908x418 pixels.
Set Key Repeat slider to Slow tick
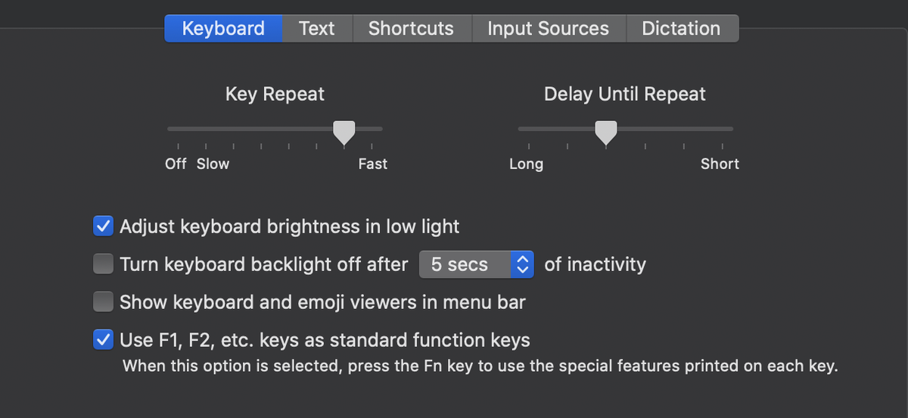pyautogui.click(x=206, y=129)
